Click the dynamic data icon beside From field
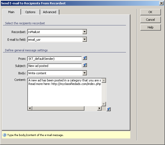The image size is (165, 145). (85, 58)
